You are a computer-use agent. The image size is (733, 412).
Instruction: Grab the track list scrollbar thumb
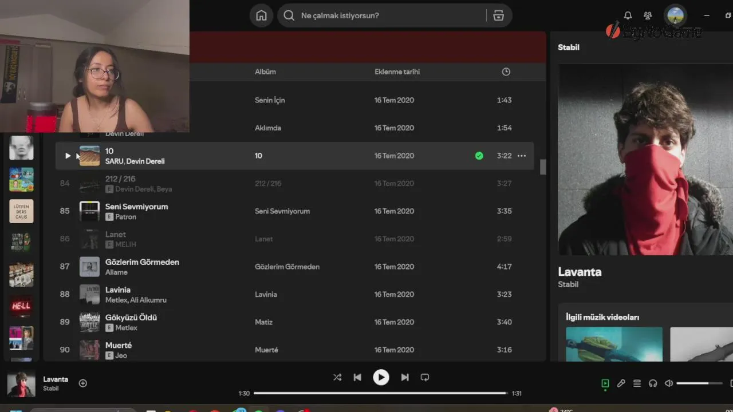[543, 167]
